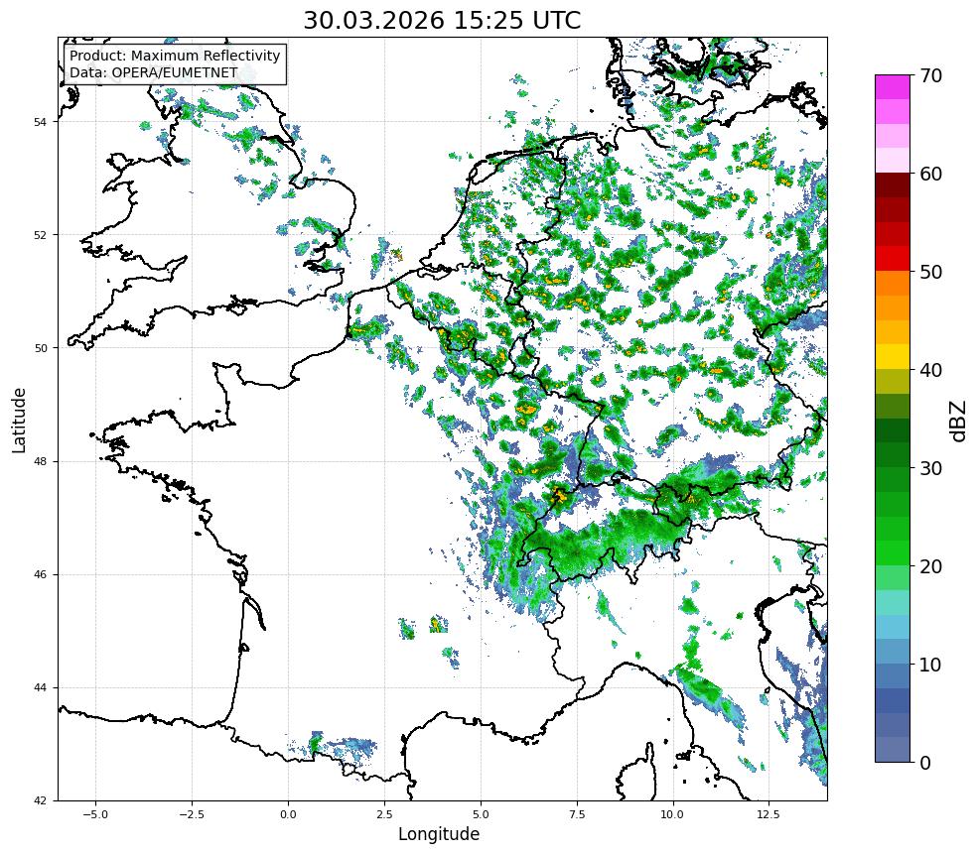978x853 pixels.
Task: Click the latitude tick label '48'
Action: pos(40,461)
